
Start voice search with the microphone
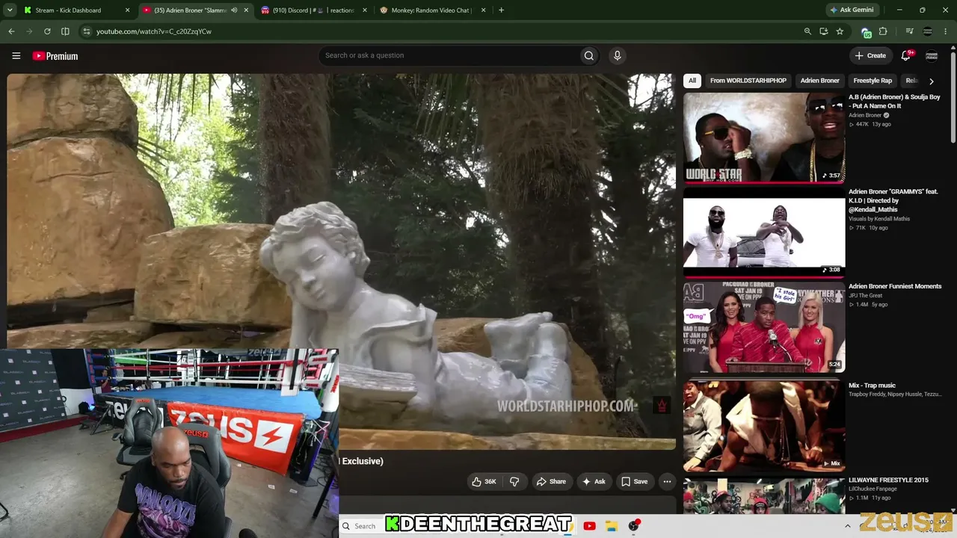tap(617, 55)
